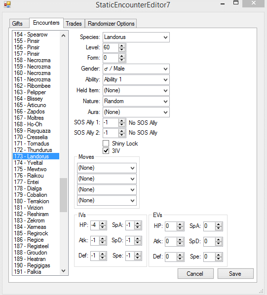
Task: Increase the Spe EV with up arrow
Action: 219,255
